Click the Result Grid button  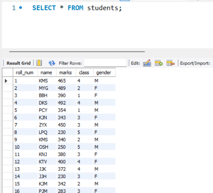point(18,63)
